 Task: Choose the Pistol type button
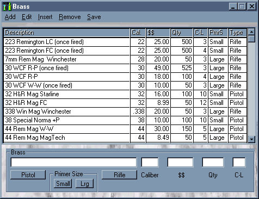(x=28, y=175)
